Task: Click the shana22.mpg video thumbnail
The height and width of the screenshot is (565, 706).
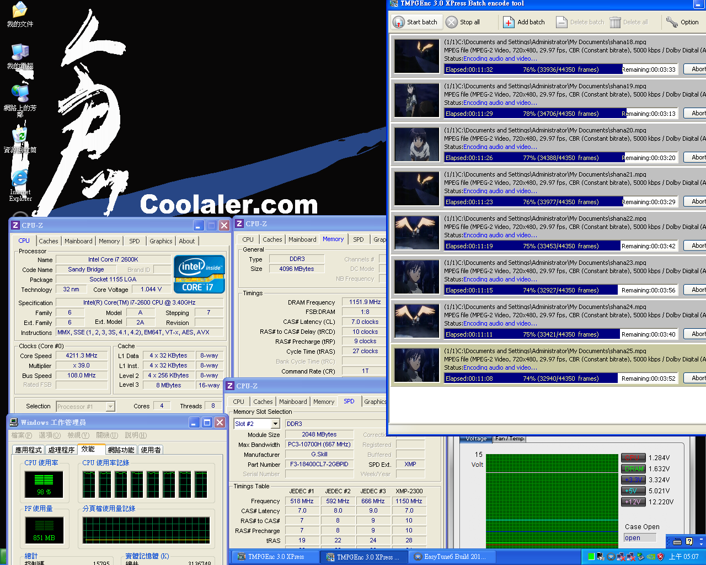Action: (x=417, y=233)
